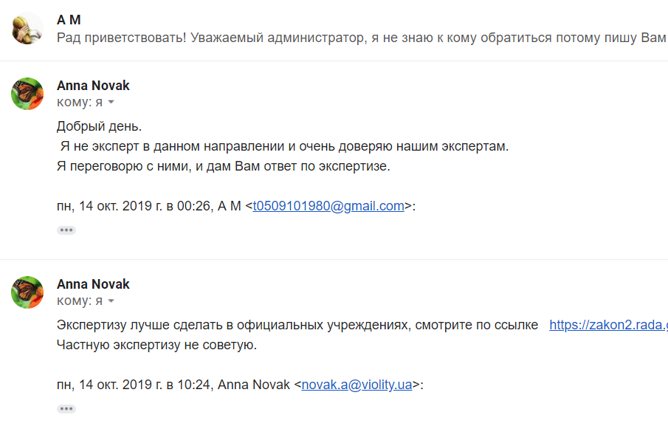Image resolution: width=668 pixels, height=429 pixels.
Task: Follow the zakon2.rada link
Action: coord(607,325)
